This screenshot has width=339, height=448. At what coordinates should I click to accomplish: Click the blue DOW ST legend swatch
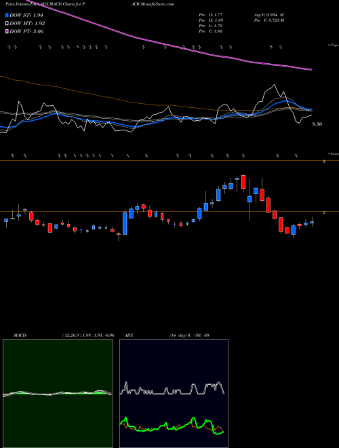pyautogui.click(x=7, y=16)
